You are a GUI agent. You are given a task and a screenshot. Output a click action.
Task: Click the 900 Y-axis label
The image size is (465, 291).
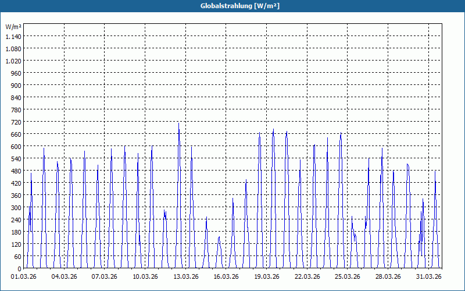[16, 85]
